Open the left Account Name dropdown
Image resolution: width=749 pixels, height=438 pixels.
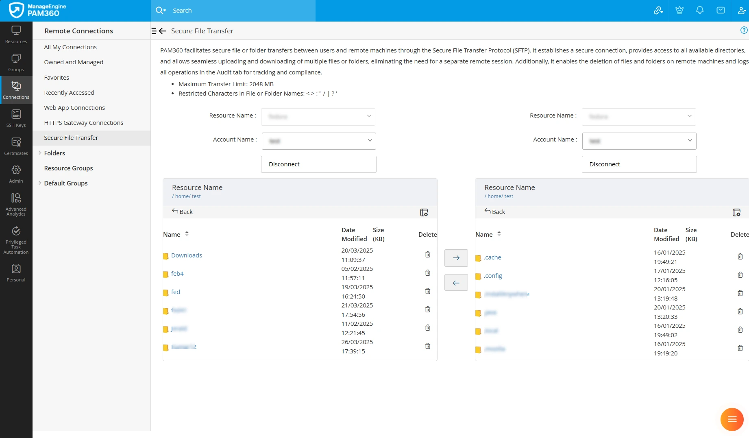318,141
